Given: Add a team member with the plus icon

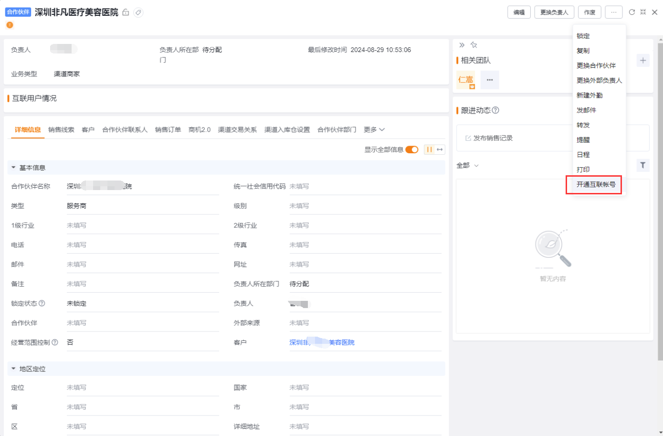Looking at the screenshot, I should pos(643,60).
